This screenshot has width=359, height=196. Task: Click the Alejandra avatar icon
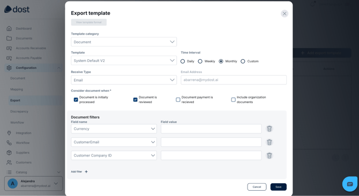(x=13, y=184)
